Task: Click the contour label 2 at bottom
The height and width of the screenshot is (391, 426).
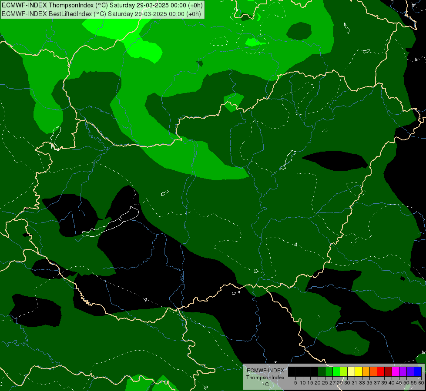Action: pos(206,387)
